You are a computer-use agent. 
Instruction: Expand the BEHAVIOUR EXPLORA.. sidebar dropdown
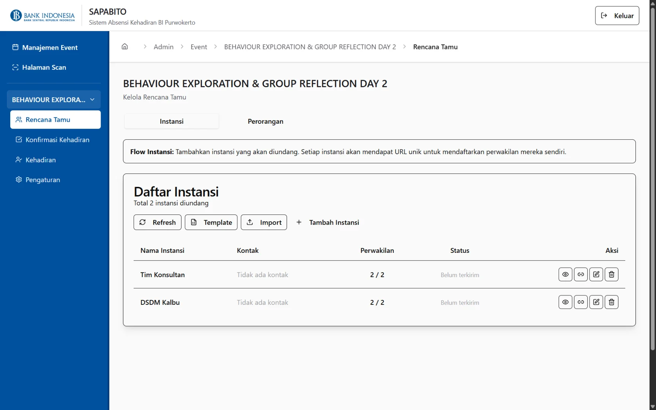click(x=54, y=99)
